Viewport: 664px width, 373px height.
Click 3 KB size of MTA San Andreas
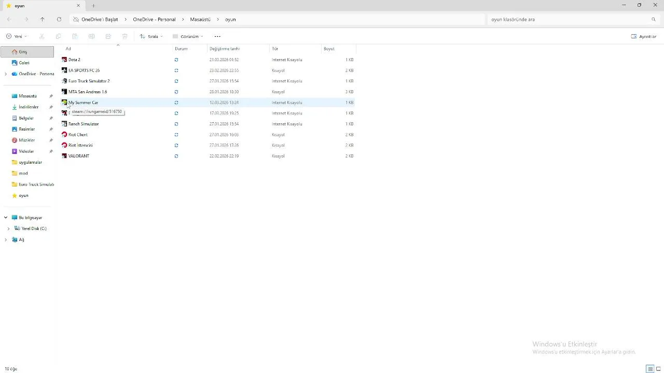[350, 92]
